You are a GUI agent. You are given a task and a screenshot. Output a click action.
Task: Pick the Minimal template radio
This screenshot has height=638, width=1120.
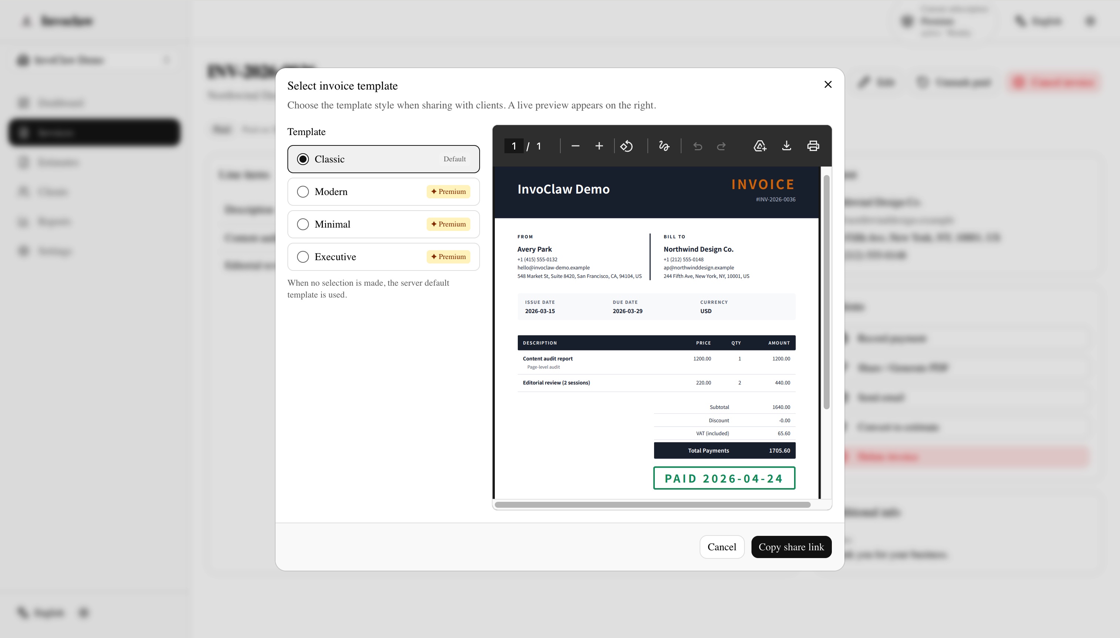point(303,224)
